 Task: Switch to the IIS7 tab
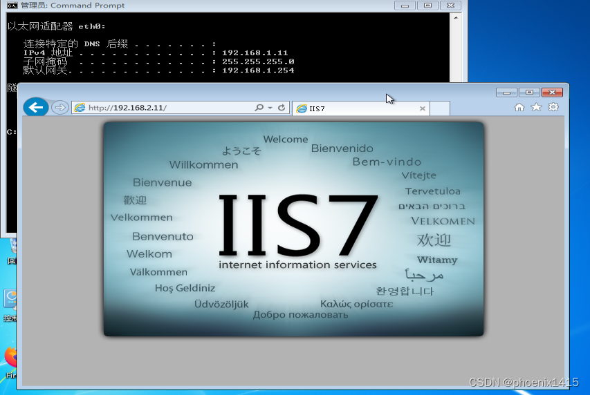360,108
